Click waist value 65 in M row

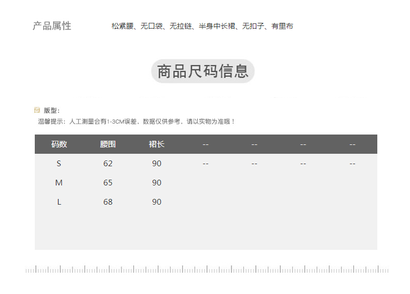tap(108, 182)
